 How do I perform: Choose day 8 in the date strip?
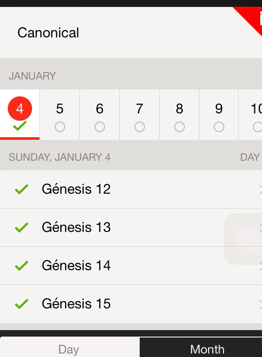tap(179, 114)
